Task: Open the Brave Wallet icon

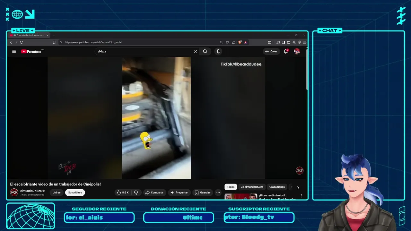Action: (289, 42)
